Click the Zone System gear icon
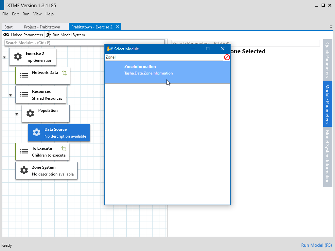The width and height of the screenshot is (335, 251). (24, 170)
